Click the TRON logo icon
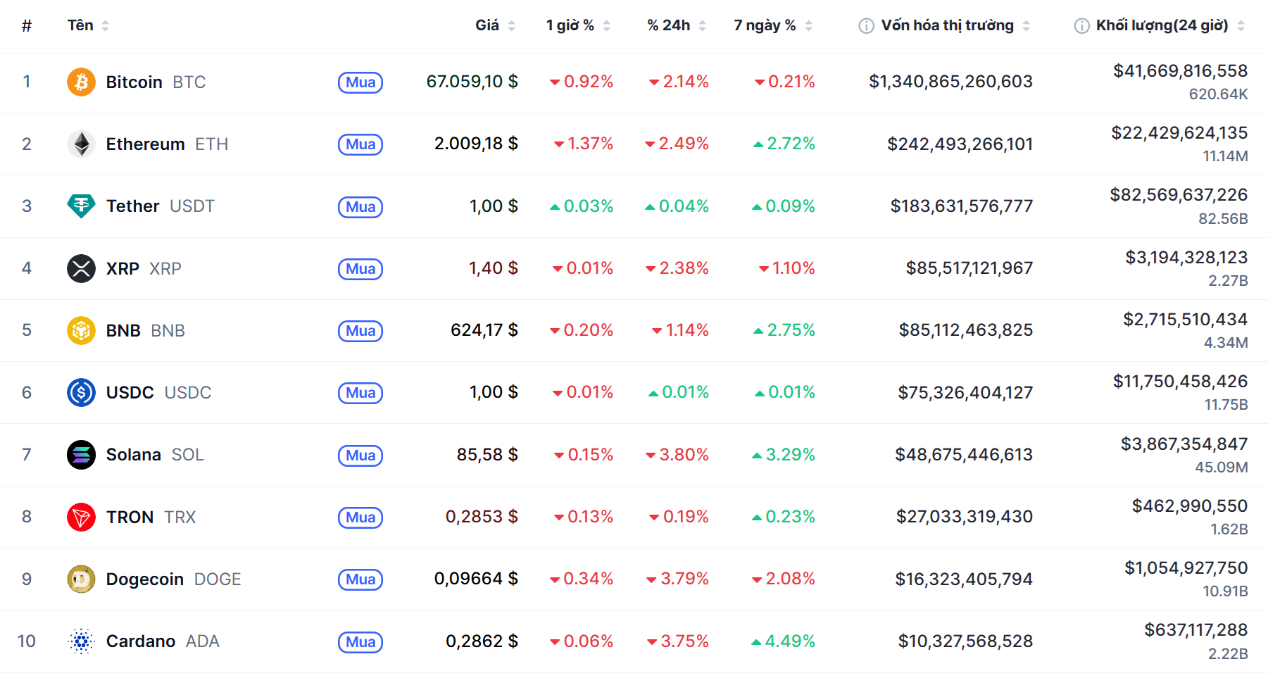Image resolution: width=1268 pixels, height=678 pixels. (81, 517)
